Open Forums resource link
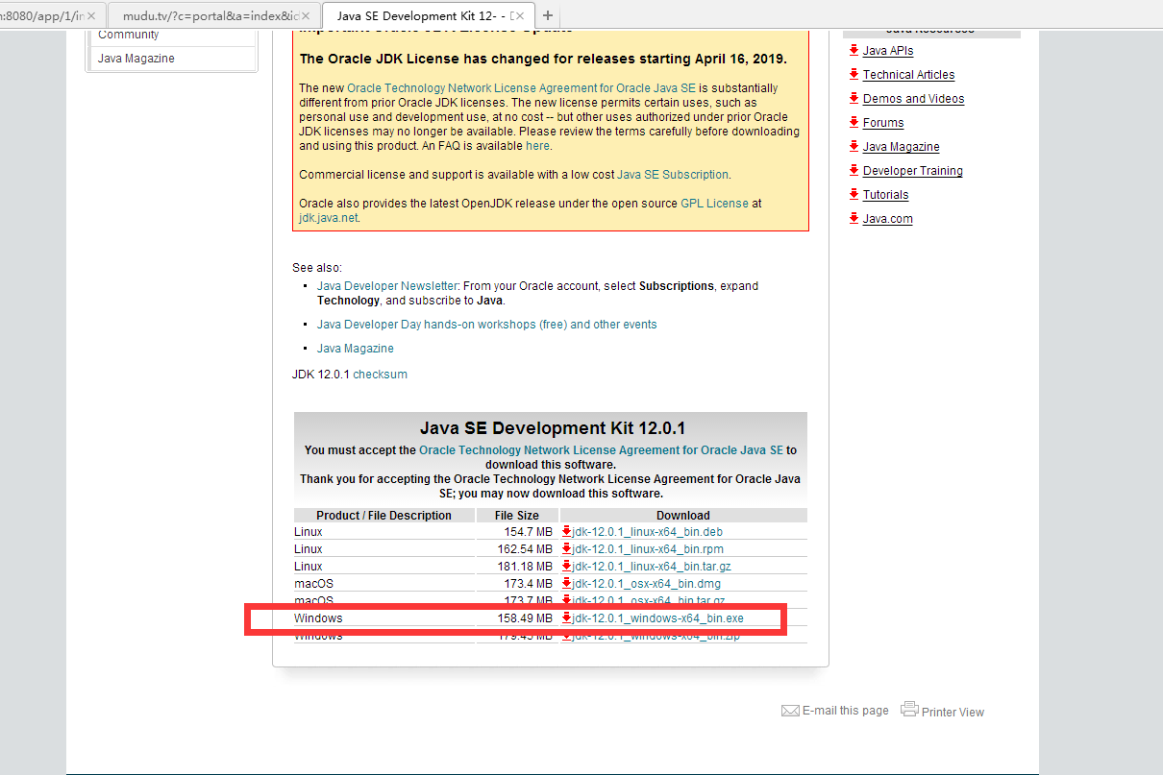The image size is (1163, 775). (883, 123)
